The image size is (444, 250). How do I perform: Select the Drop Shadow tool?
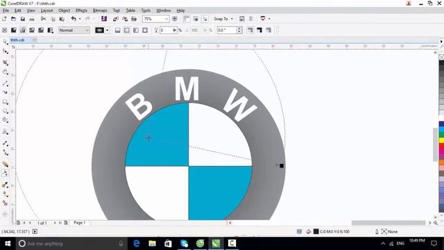5,164
